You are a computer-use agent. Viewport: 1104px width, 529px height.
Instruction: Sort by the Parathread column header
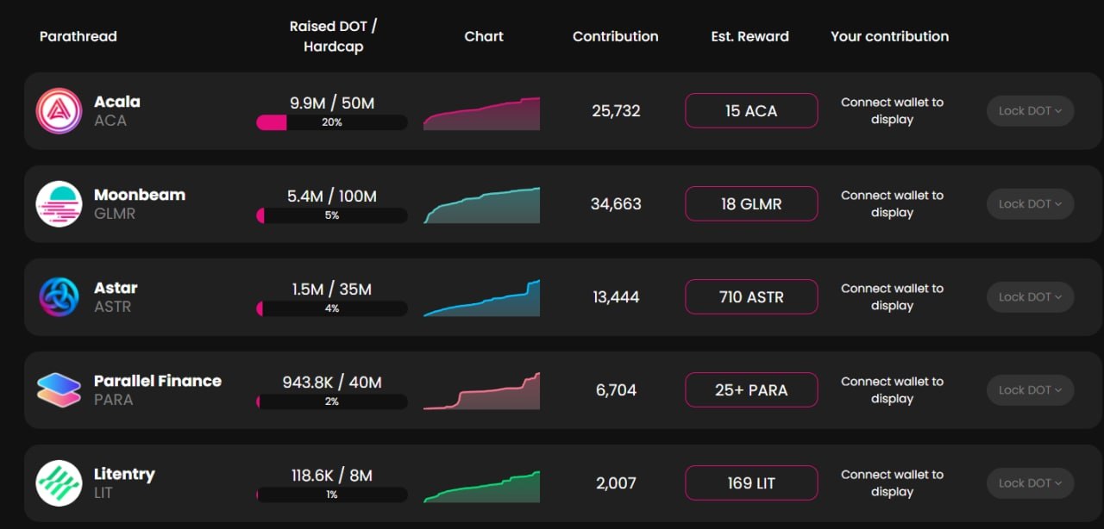(78, 36)
